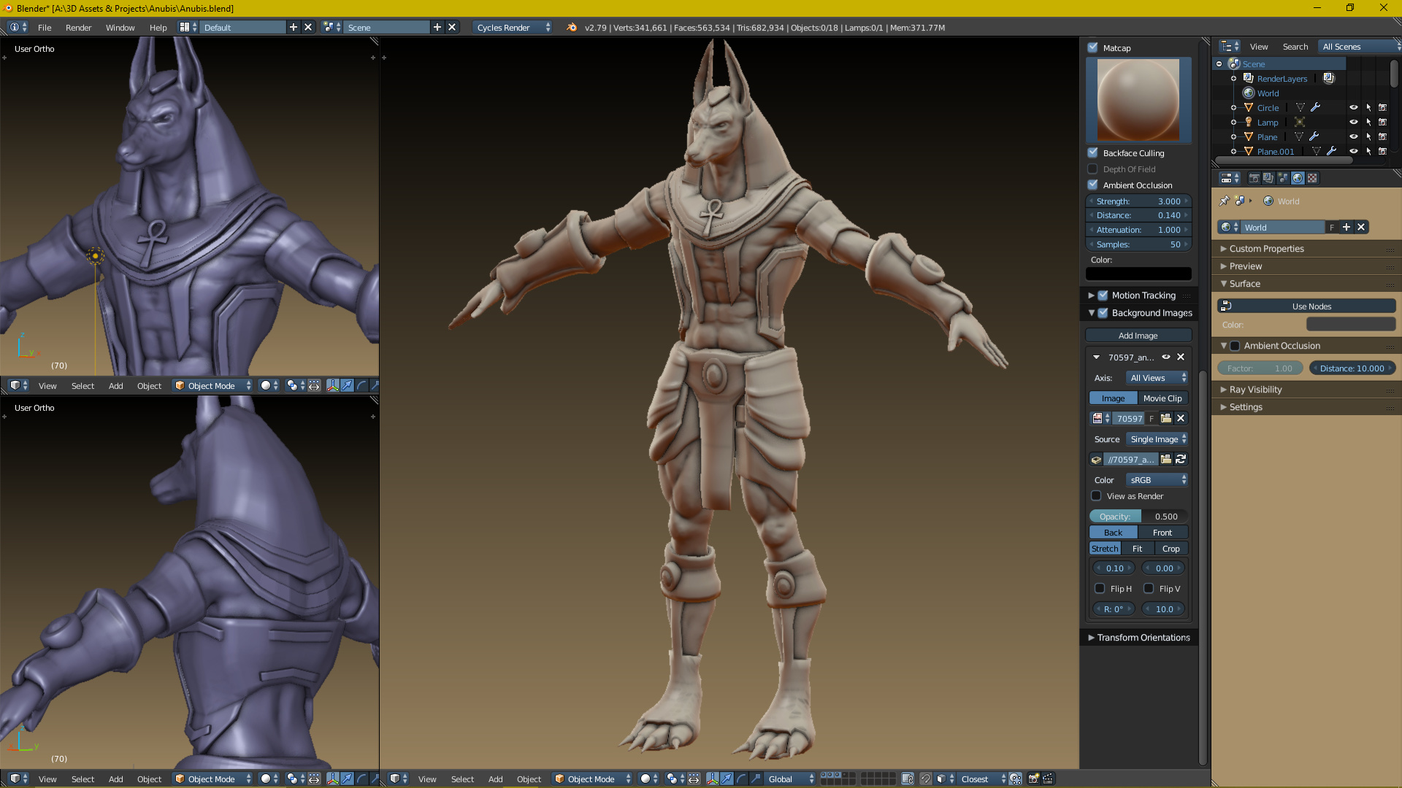Click the wrench modifier icon on Circle row
1402x788 pixels.
pos(1315,107)
